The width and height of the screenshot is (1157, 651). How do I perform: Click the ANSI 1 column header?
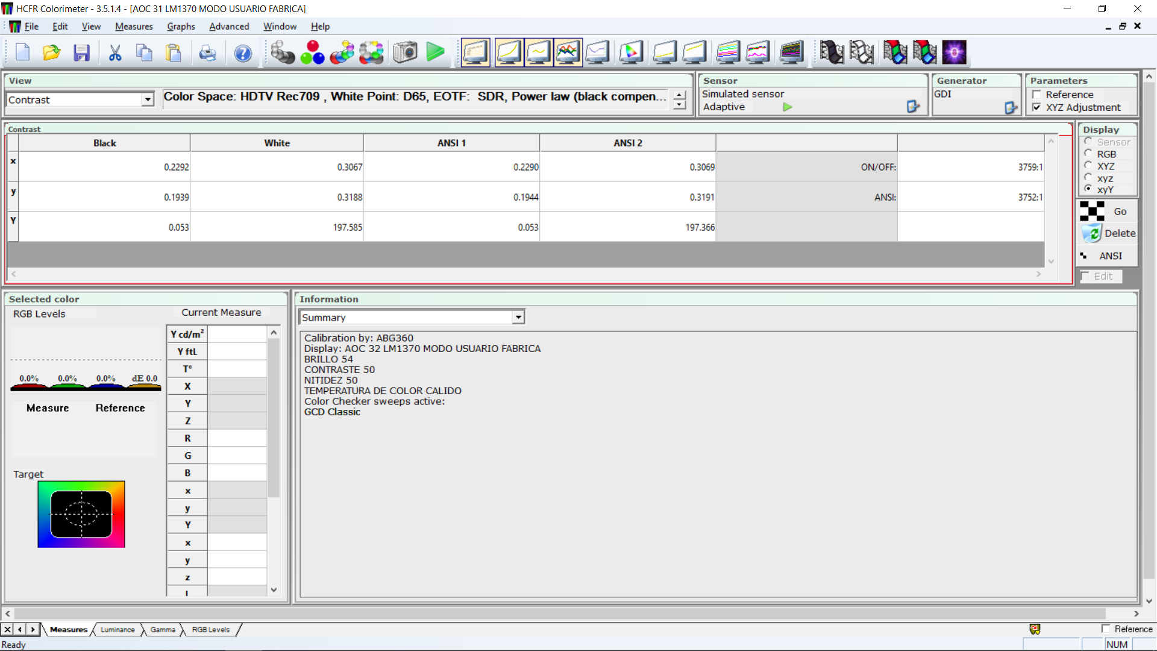click(451, 143)
